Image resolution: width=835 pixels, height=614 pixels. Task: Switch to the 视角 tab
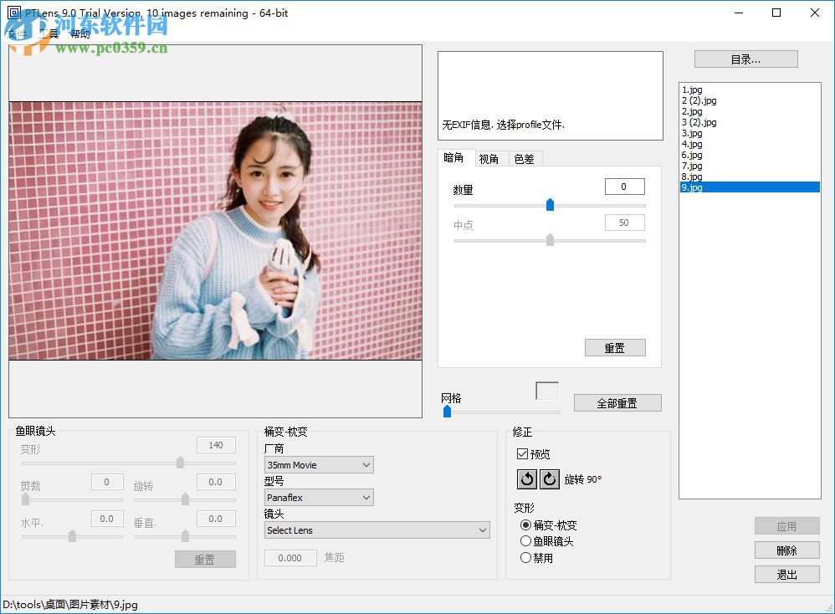coord(490,158)
